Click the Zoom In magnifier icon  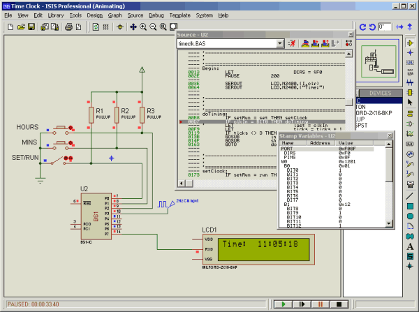(142, 27)
